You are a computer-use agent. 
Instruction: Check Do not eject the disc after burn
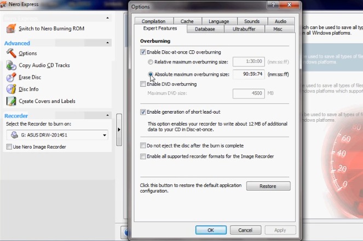point(143,145)
